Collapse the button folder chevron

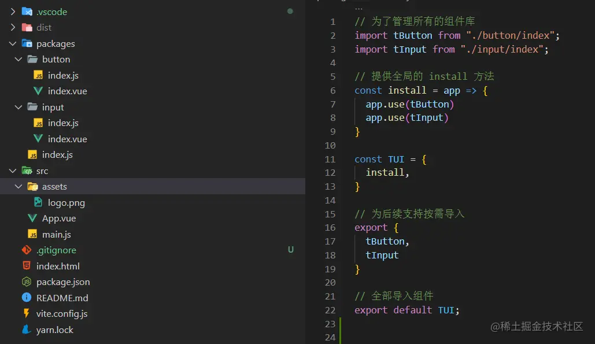click(19, 59)
